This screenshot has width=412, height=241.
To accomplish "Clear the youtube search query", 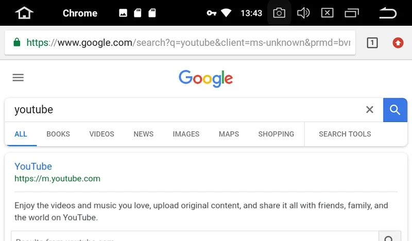I will point(370,110).
